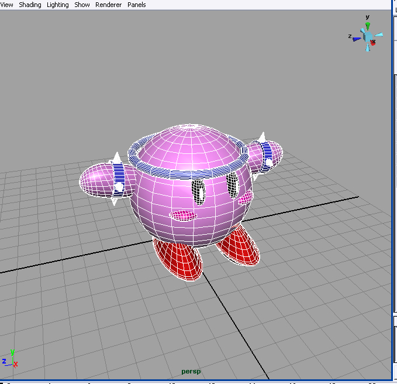Open the Lighting menu
The width and height of the screenshot is (397, 384).
pos(58,5)
